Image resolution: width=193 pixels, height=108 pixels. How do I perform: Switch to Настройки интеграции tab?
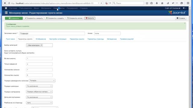(x=58, y=39)
